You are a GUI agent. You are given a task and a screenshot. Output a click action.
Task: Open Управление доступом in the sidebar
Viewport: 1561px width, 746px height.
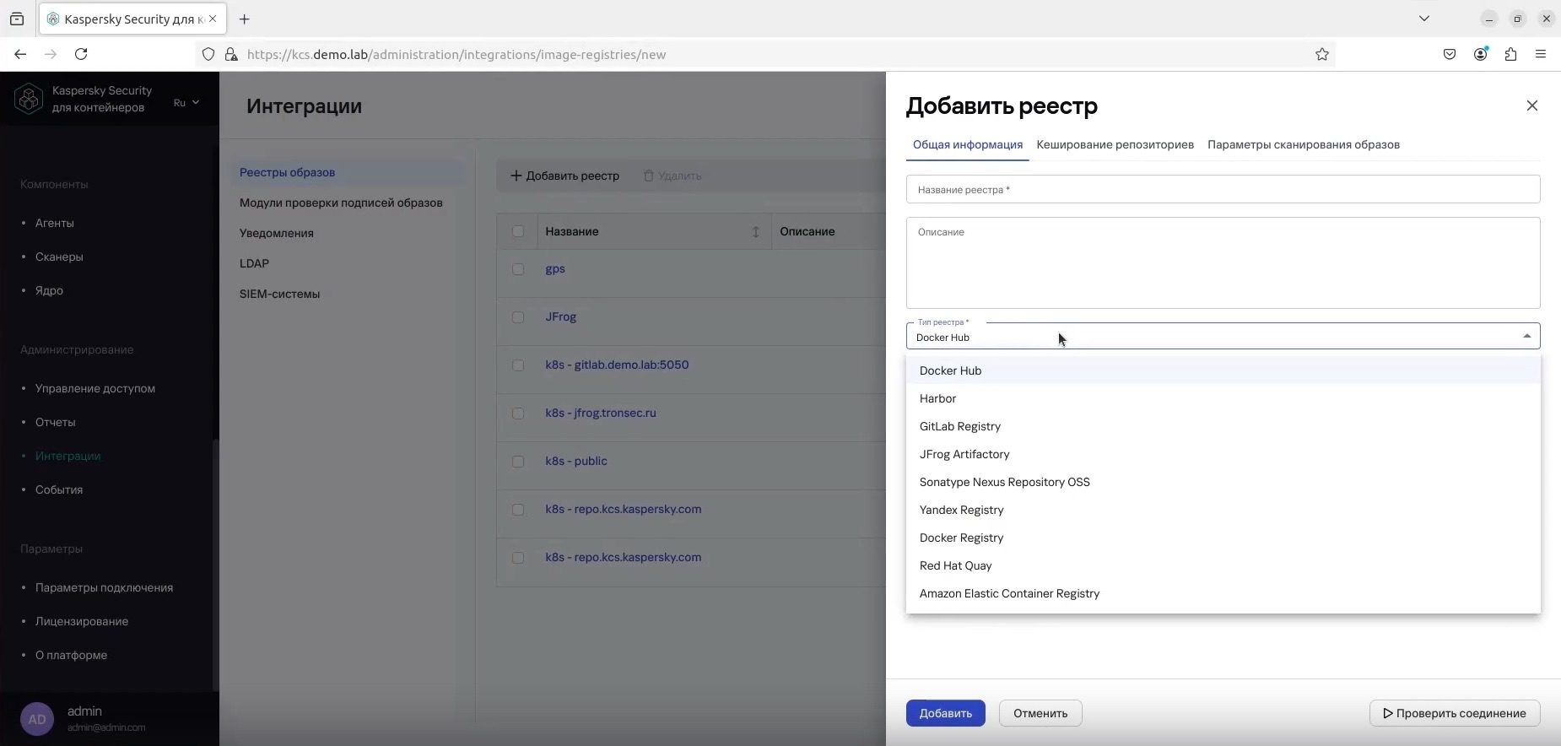click(x=95, y=388)
